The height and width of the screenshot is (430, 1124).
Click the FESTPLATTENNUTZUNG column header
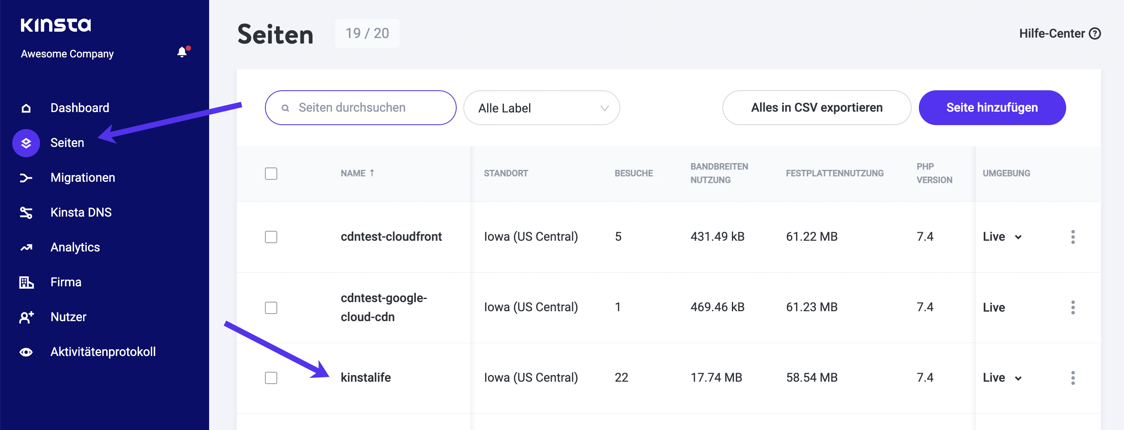pos(834,173)
